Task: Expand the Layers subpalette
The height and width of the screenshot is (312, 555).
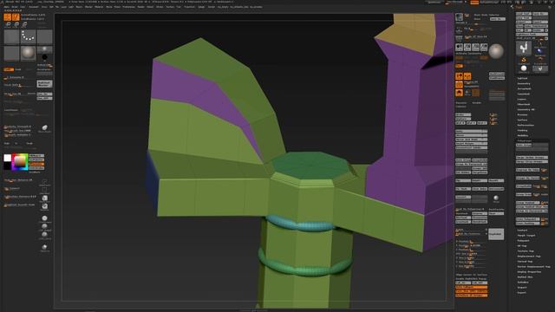Action: 522,100
